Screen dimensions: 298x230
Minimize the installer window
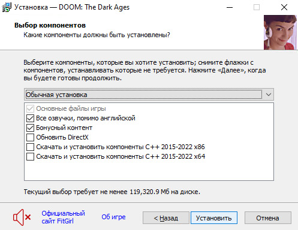(230, 8)
